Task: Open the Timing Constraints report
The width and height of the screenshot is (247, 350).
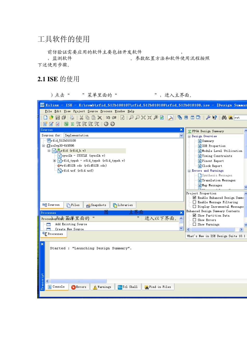Action: tap(217, 156)
